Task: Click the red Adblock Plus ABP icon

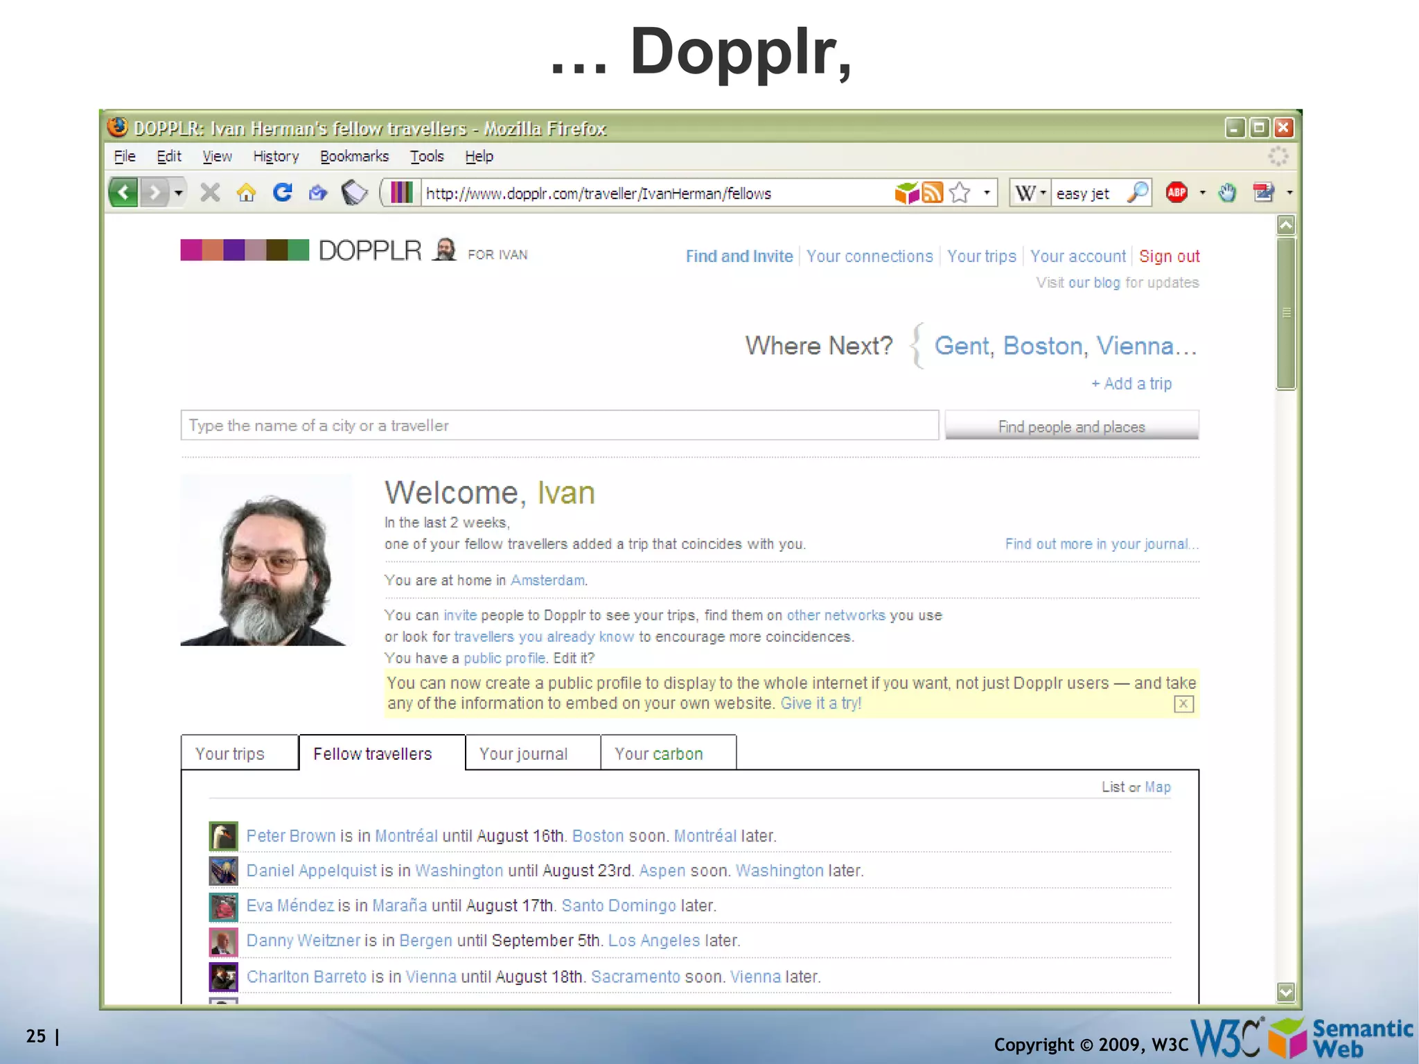Action: point(1176,192)
